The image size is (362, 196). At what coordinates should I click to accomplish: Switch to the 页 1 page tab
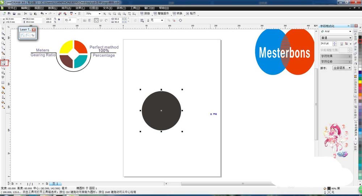[x=55, y=184]
